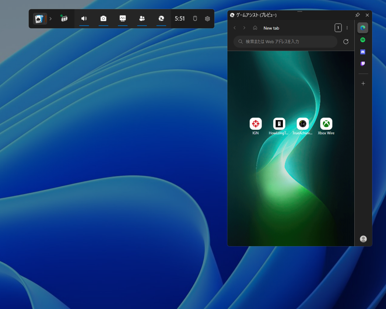Viewport: 386px width, 309px height.
Task: Toggle the Audio widget in Game Bar
Action: pos(84,18)
